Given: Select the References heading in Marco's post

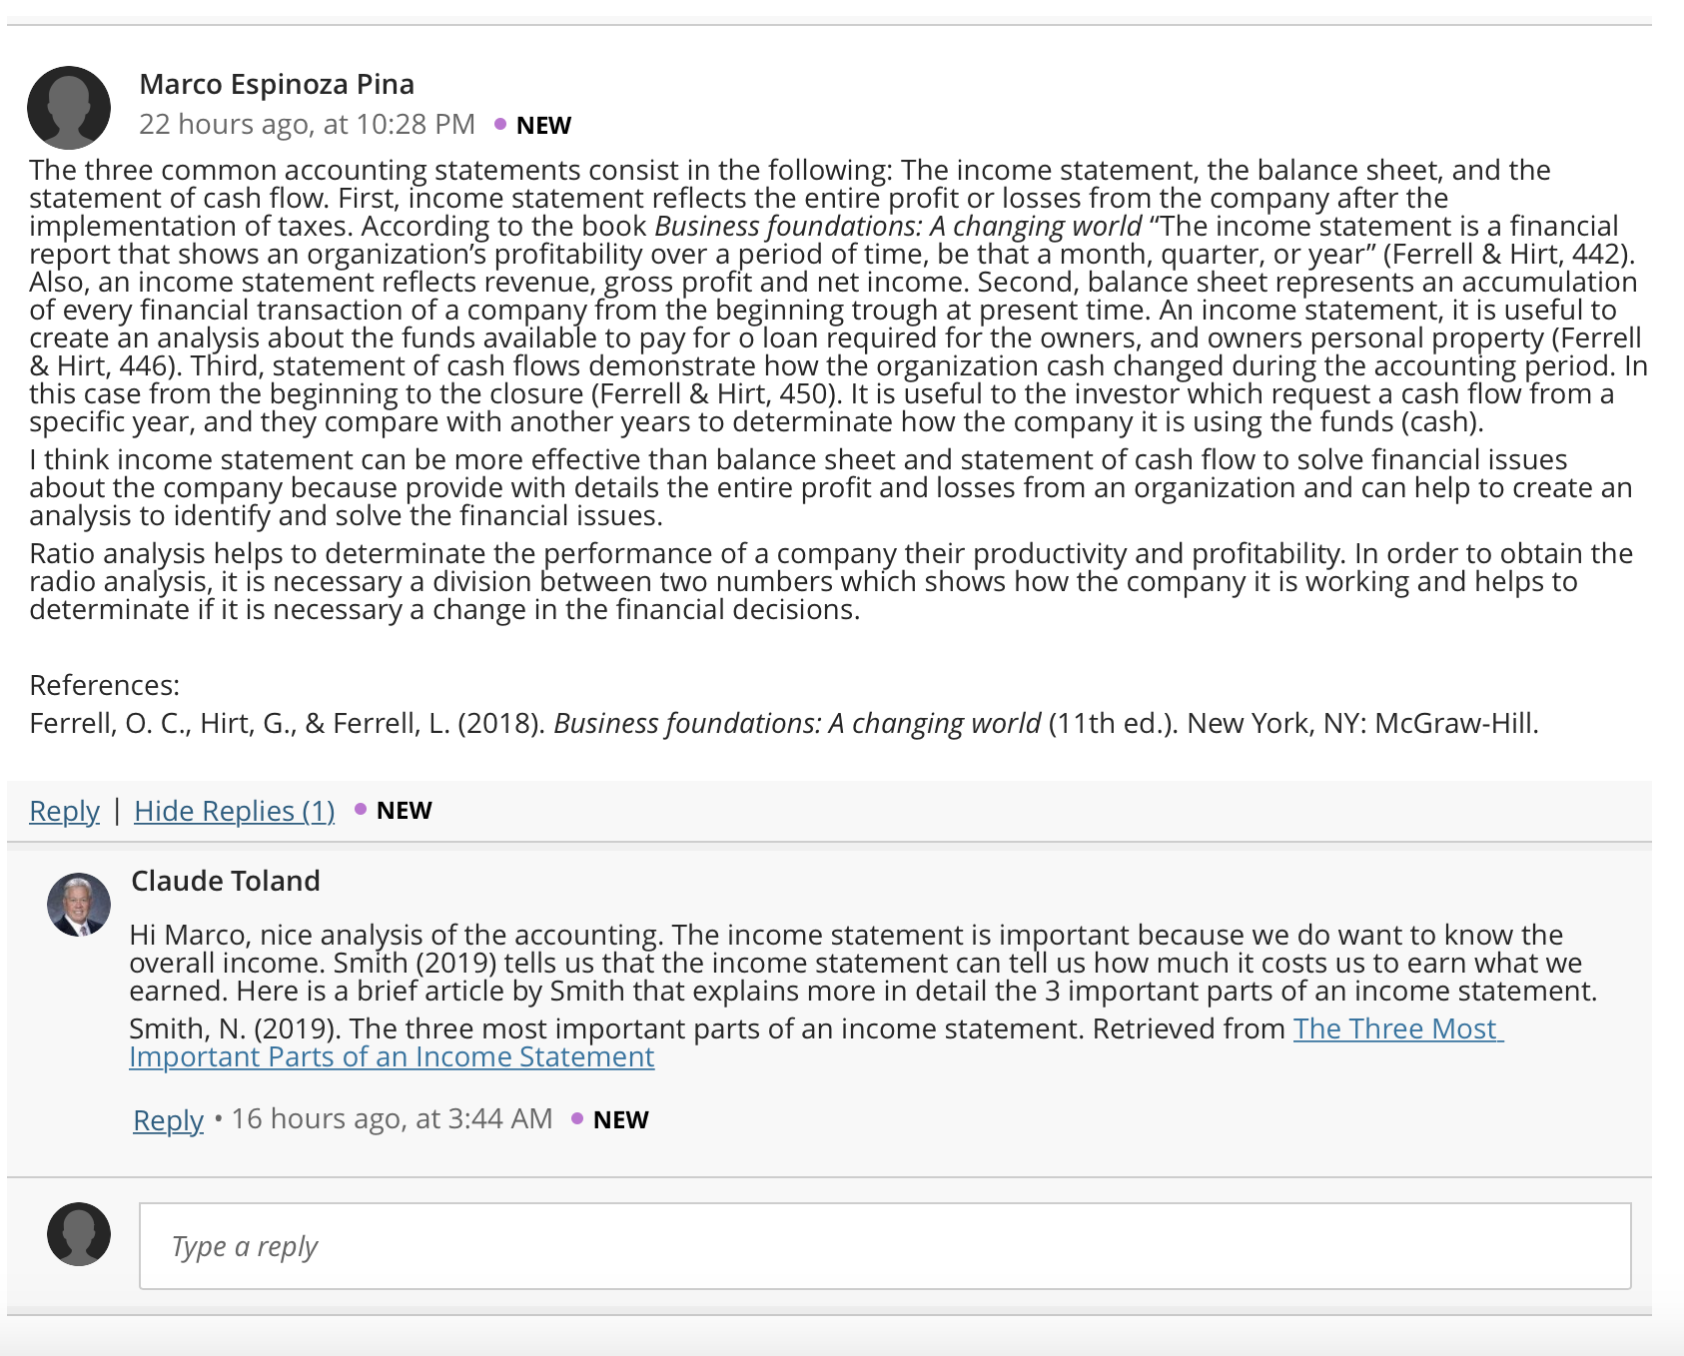Looking at the screenshot, I should [105, 685].
